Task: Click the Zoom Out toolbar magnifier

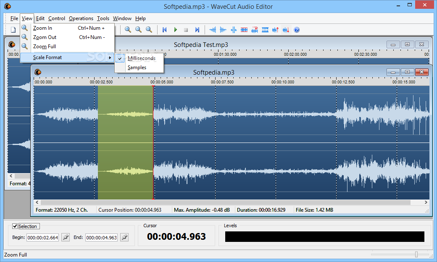Action: [139, 30]
